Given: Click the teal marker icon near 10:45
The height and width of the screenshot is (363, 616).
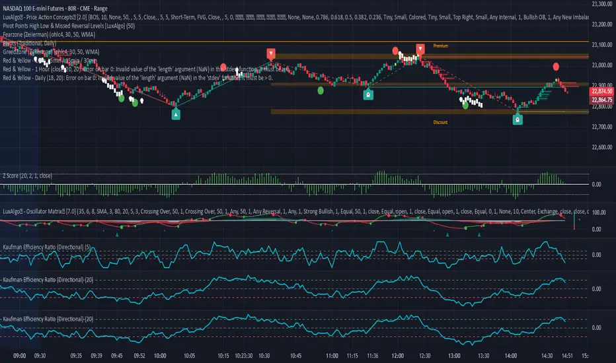Looking at the screenshot, I should pos(367,94).
